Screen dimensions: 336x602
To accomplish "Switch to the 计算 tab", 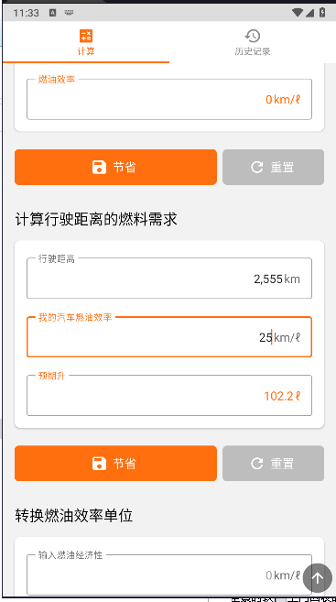I will [86, 42].
